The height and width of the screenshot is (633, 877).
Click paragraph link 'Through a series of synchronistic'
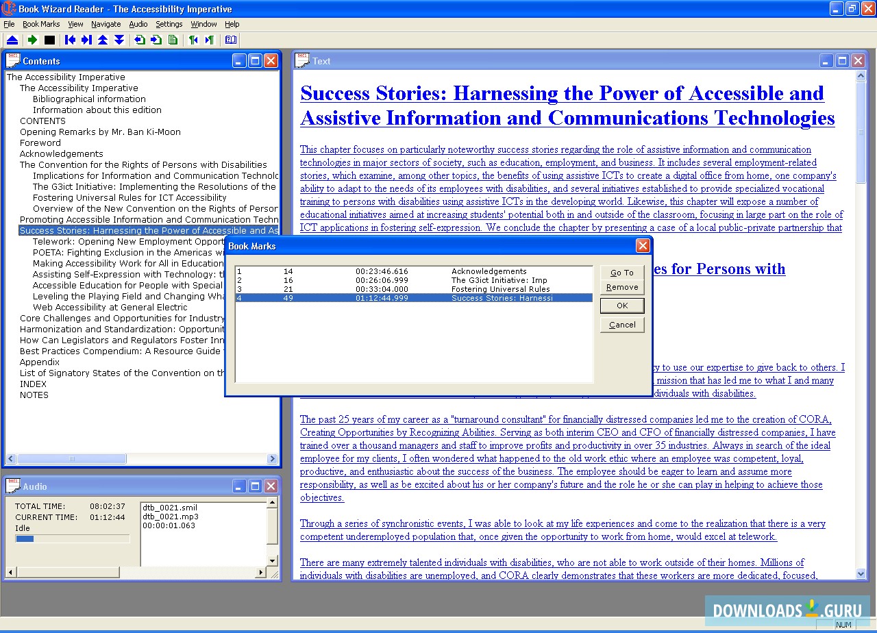pos(563,530)
